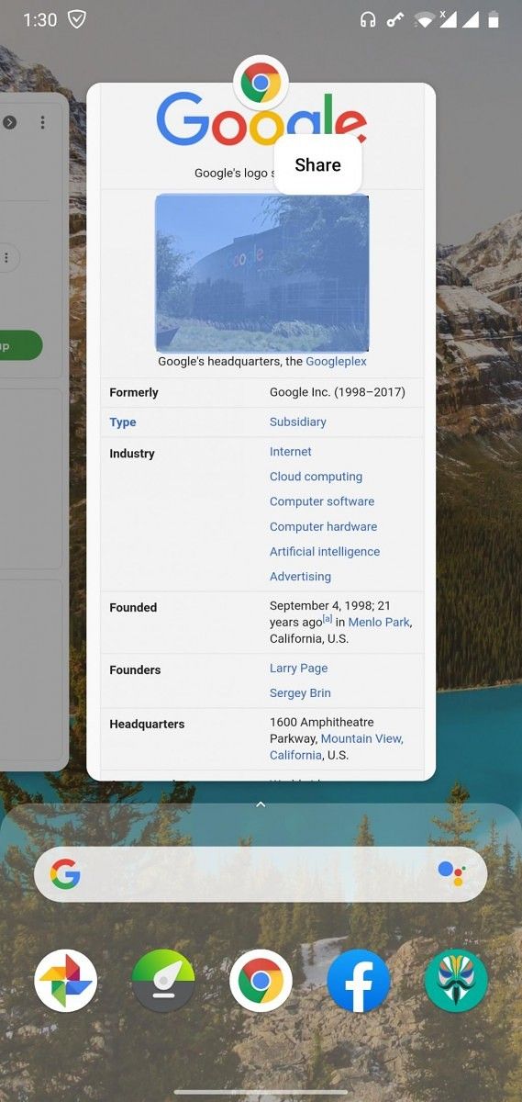The height and width of the screenshot is (1102, 522).
Task: Launch the Magisk Manager app in the dock
Action: coord(456,981)
